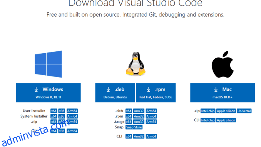Grab the Linux .tar.gz Arm64 archive
The width and height of the screenshot is (261, 147).
[x=151, y=122]
